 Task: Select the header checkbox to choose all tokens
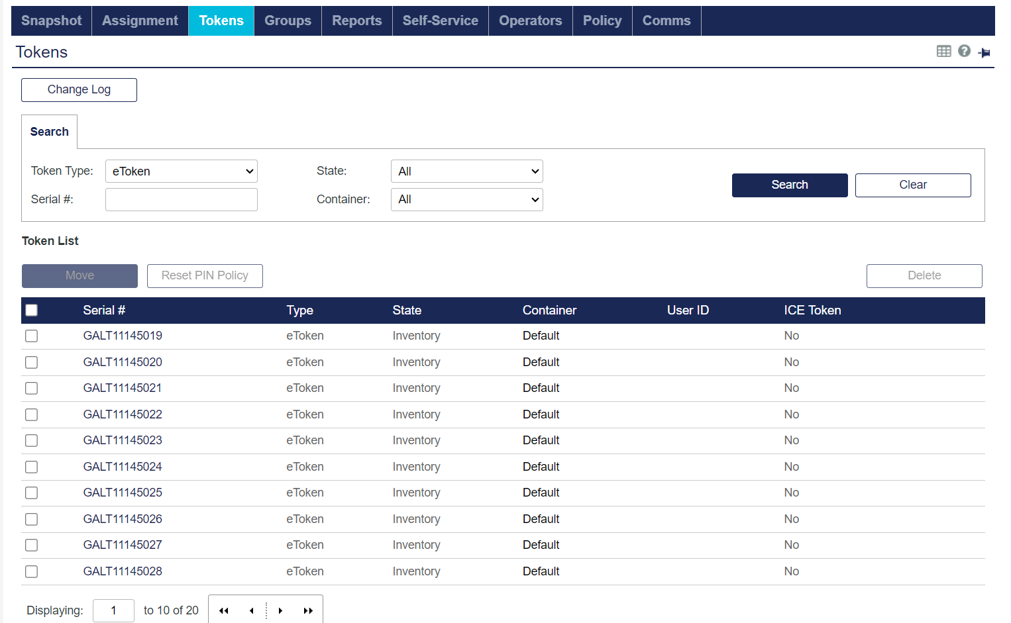(x=31, y=309)
